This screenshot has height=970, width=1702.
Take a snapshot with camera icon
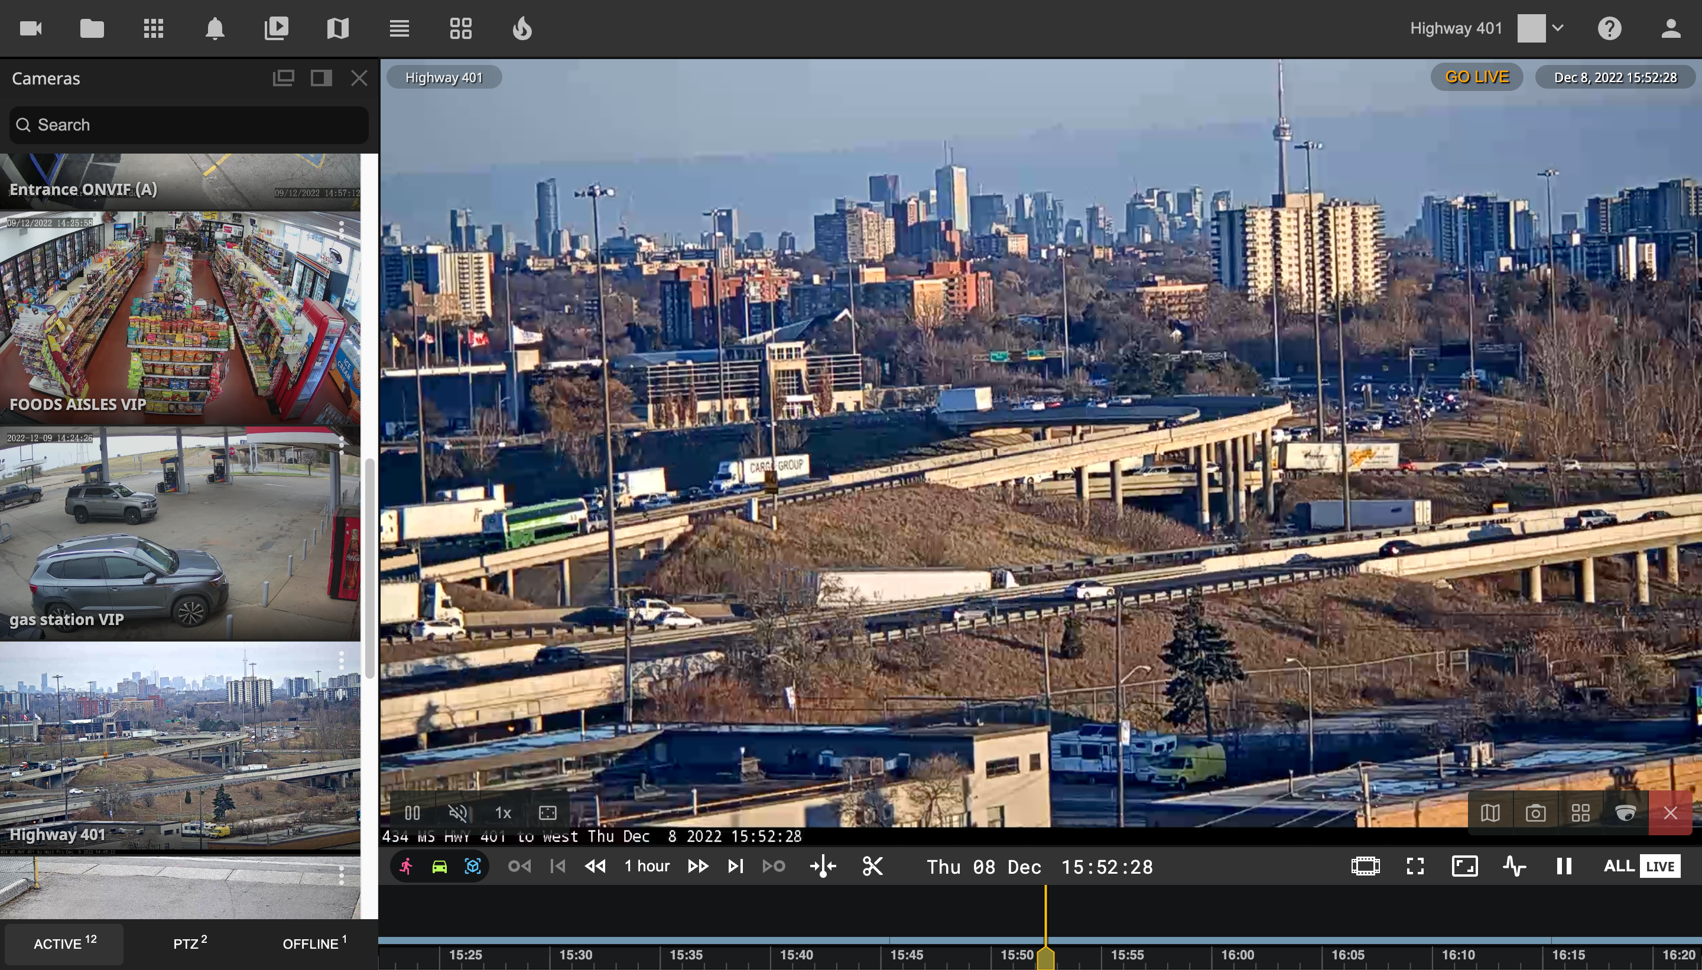[1535, 813]
